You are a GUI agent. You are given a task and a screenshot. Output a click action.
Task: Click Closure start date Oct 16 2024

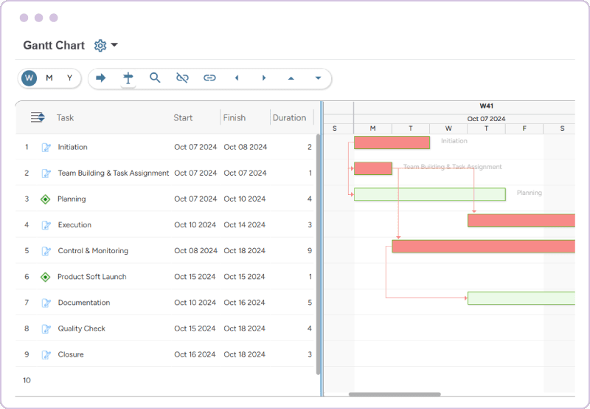tap(195, 354)
